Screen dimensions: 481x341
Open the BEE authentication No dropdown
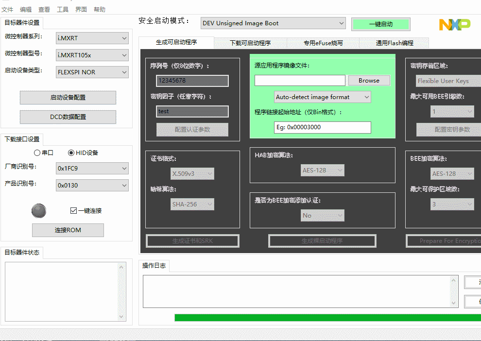click(323, 216)
